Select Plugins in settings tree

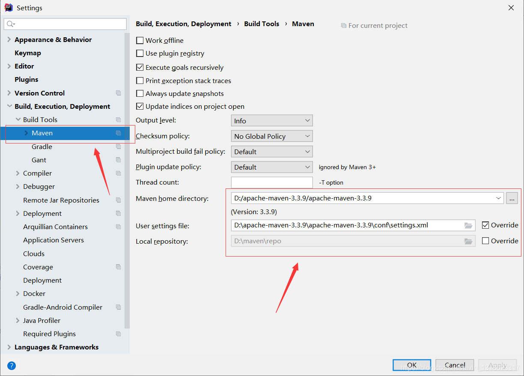(x=27, y=80)
